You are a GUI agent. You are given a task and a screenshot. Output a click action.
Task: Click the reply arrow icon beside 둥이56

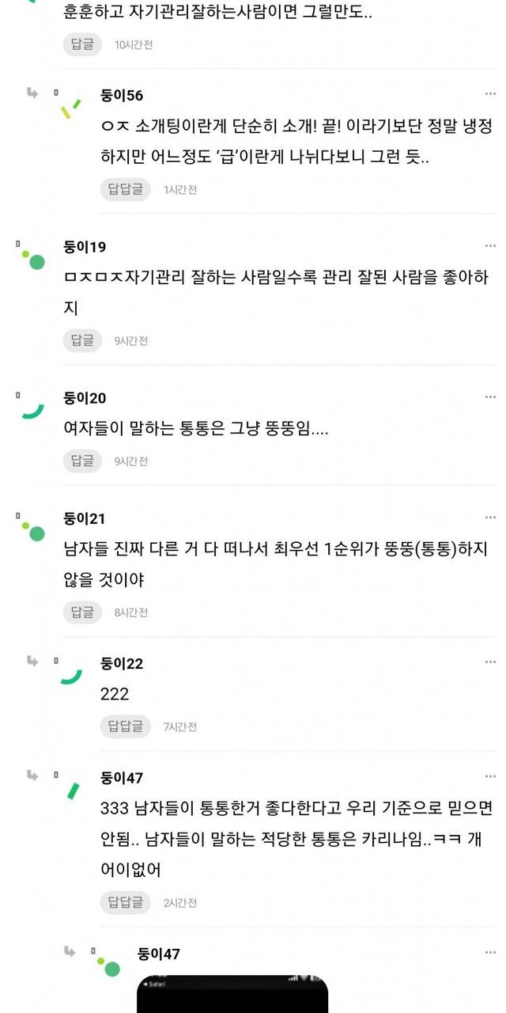pyautogui.click(x=32, y=93)
